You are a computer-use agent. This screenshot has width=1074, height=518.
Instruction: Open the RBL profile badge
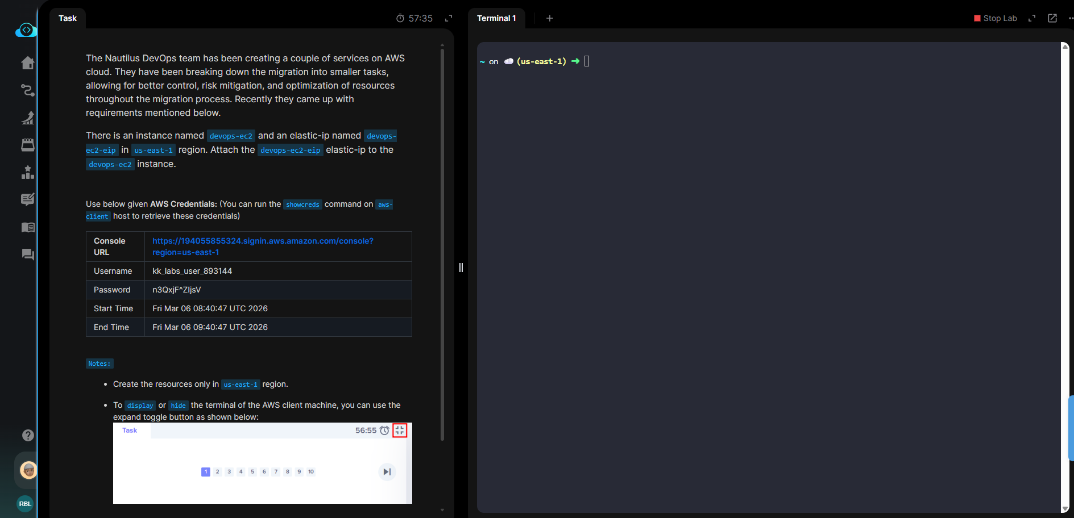tap(25, 504)
